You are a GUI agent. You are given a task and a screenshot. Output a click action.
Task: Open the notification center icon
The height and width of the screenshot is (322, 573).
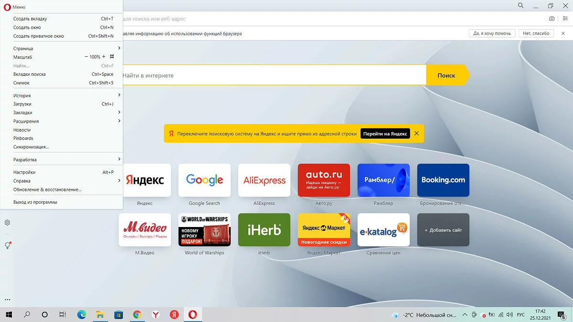pyautogui.click(x=562, y=315)
